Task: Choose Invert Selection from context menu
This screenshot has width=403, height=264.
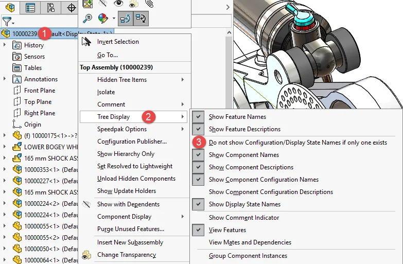Action: tap(118, 42)
